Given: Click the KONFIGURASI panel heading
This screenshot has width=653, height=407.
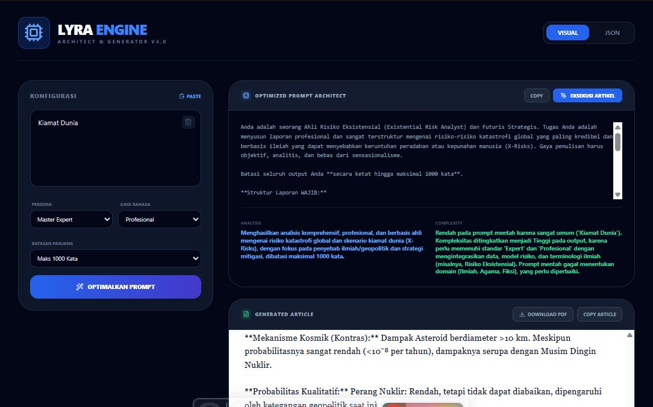Looking at the screenshot, I should (x=53, y=96).
